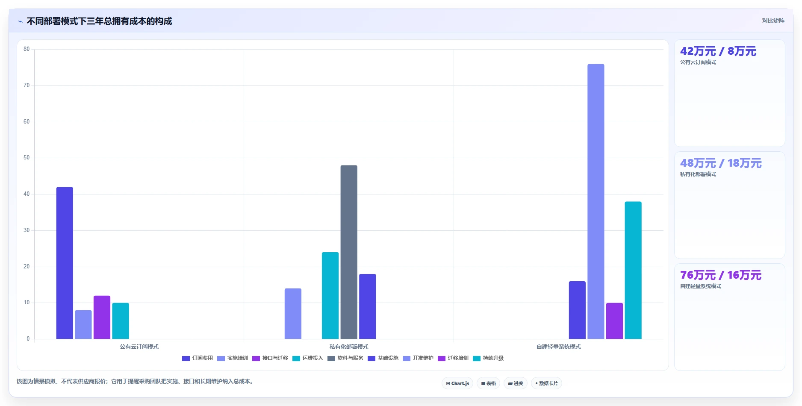802x406 pixels.
Task: Click the 私有化部署模式 x-axis label
Action: (x=349, y=347)
